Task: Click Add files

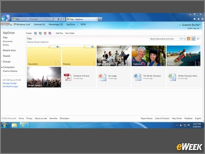Action: click(x=59, y=33)
